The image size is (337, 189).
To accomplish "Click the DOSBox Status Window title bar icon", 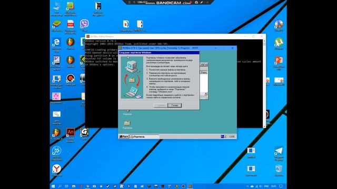I will point(88,36).
